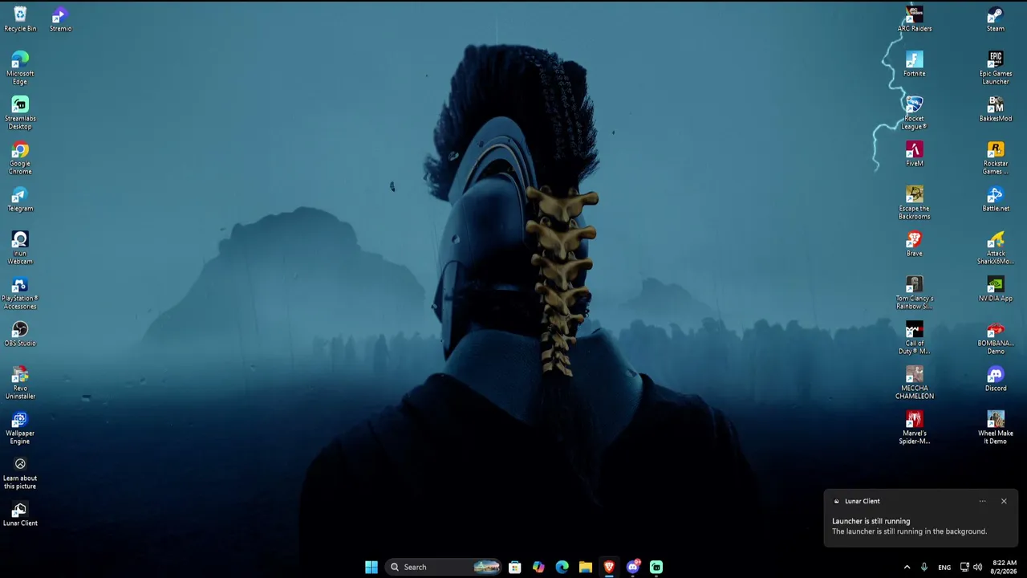This screenshot has width=1027, height=578.
Task: Switch to Brave in the taskbar
Action: coord(609,567)
